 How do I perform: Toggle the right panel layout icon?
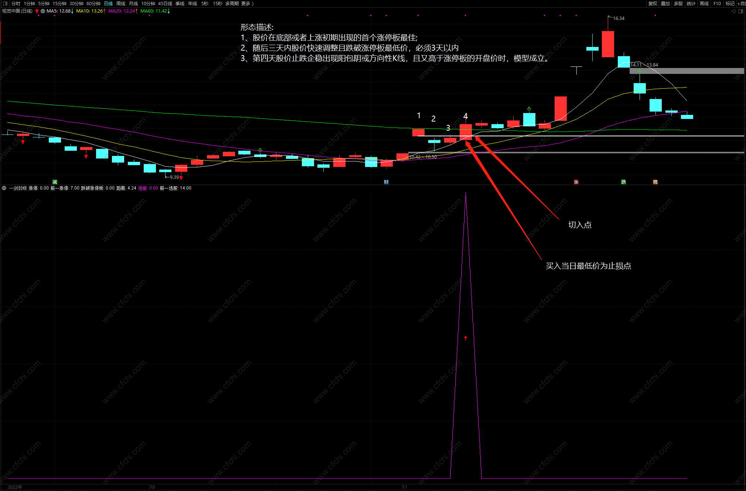[741, 11]
